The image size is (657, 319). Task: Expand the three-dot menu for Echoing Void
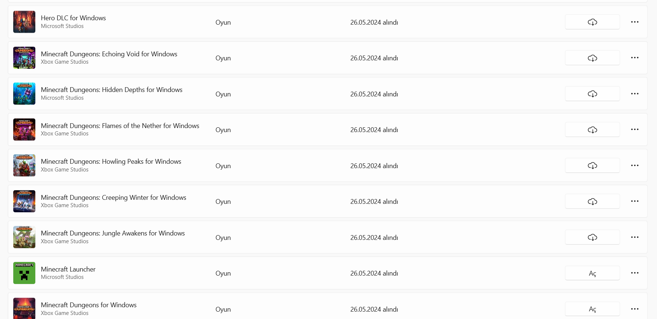coord(635,58)
